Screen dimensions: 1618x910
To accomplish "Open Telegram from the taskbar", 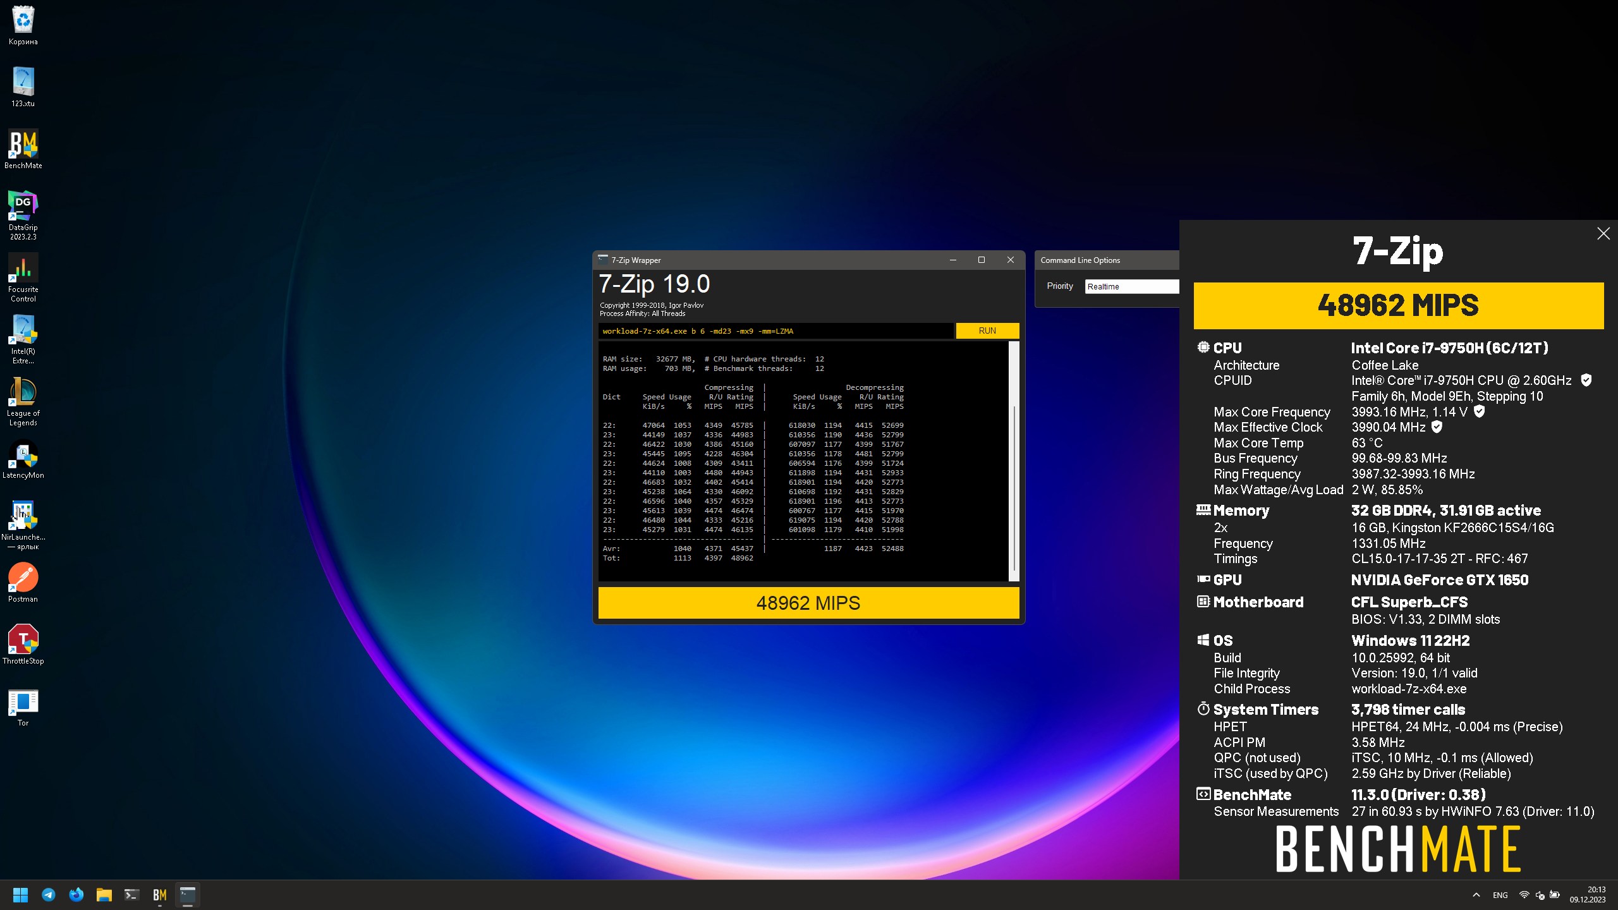I will coord(49,895).
